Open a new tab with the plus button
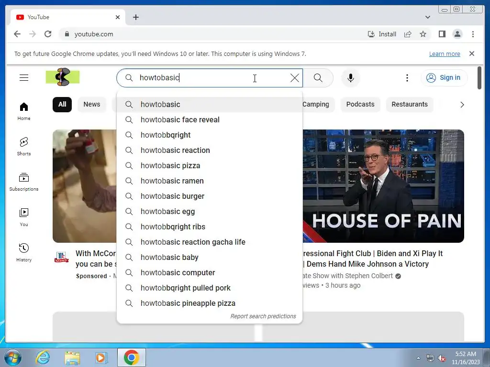The image size is (490, 367). (x=135, y=17)
